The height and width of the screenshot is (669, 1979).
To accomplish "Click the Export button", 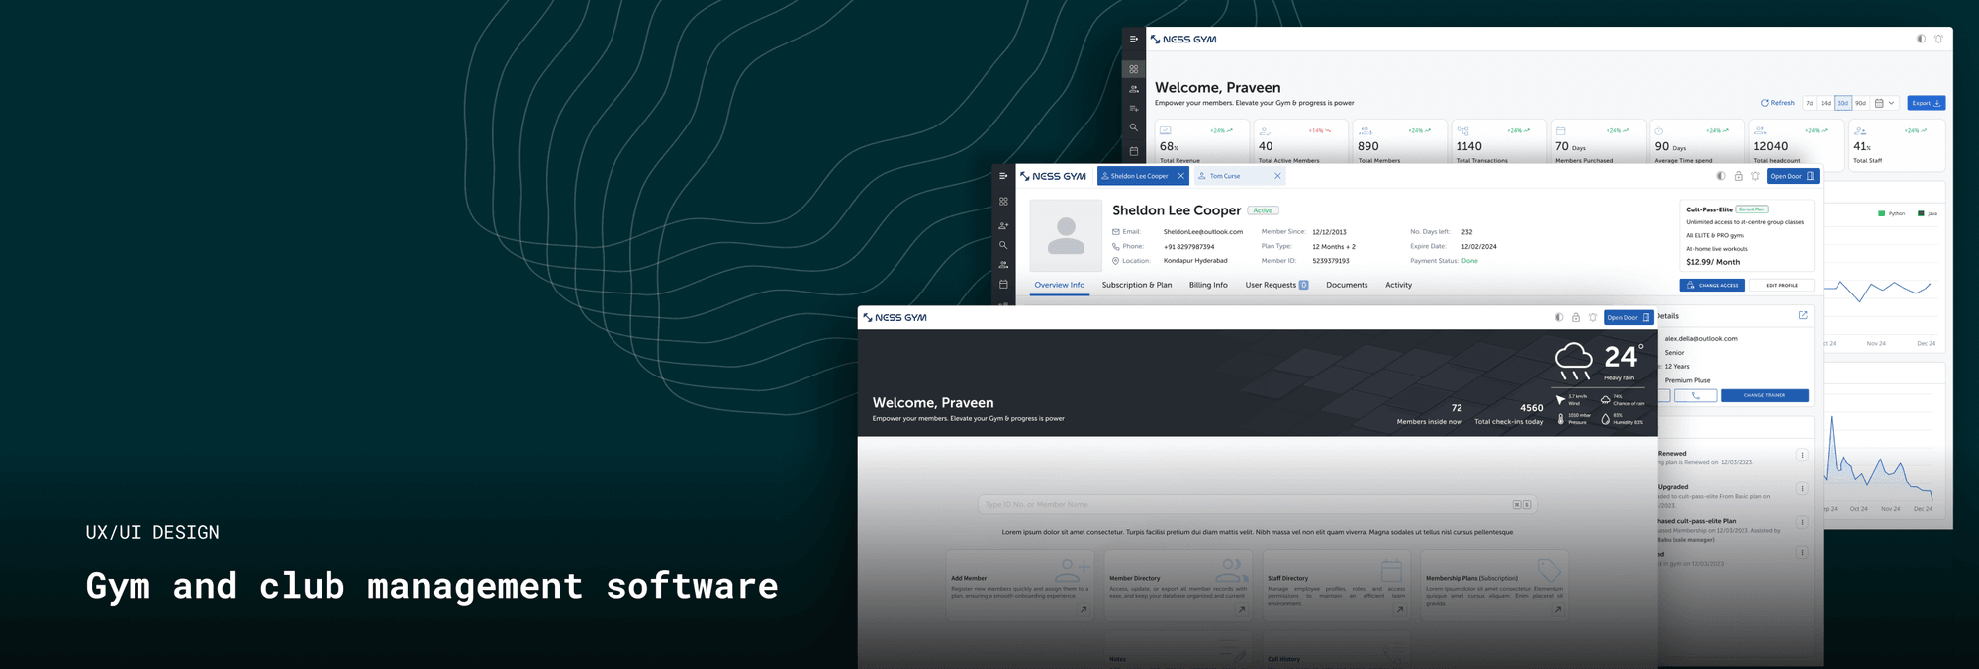I will pos(1926,103).
